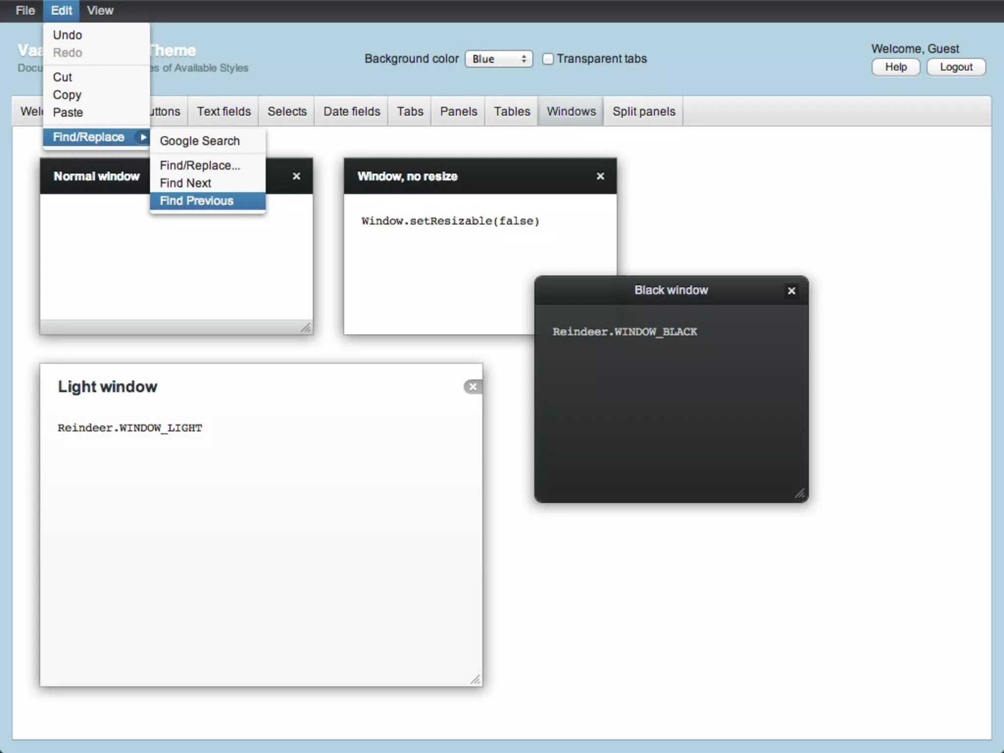Open the Background color dropdown
This screenshot has width=1004, height=753.
click(x=498, y=59)
